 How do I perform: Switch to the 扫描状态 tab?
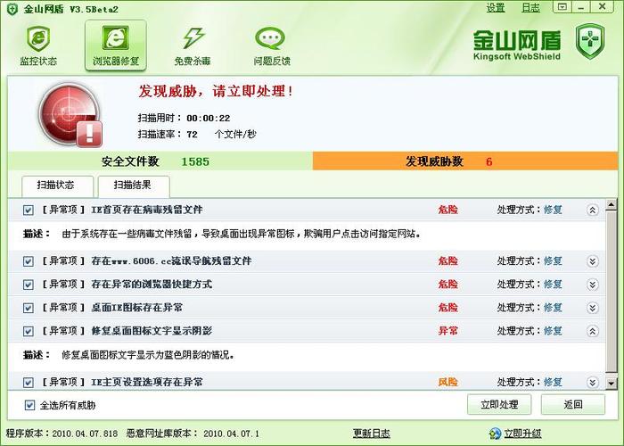pyautogui.click(x=57, y=186)
